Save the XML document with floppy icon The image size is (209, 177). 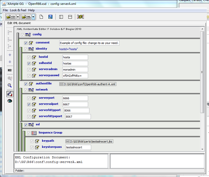(50, 17)
